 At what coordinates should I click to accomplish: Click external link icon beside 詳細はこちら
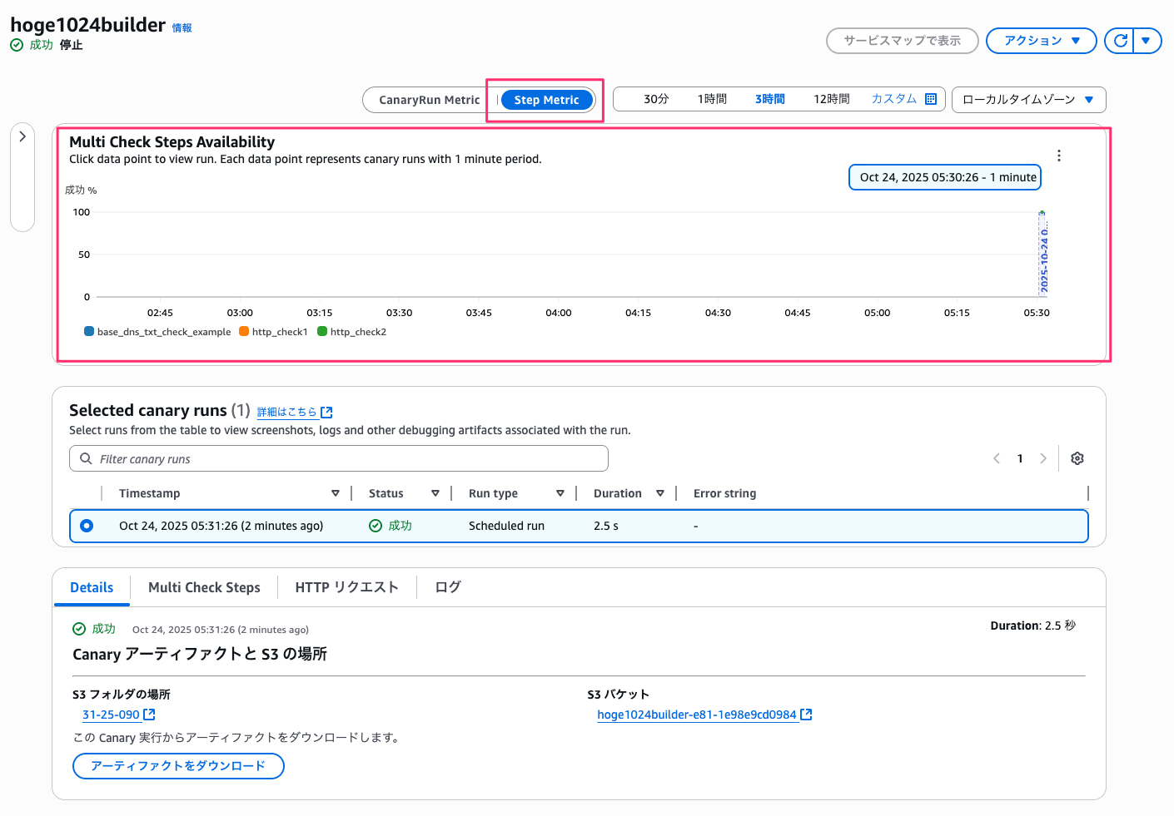[x=326, y=412]
